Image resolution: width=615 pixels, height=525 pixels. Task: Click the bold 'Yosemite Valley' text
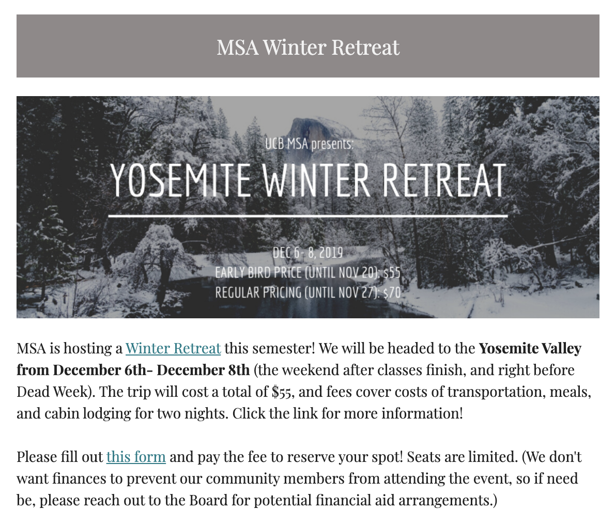(530, 349)
